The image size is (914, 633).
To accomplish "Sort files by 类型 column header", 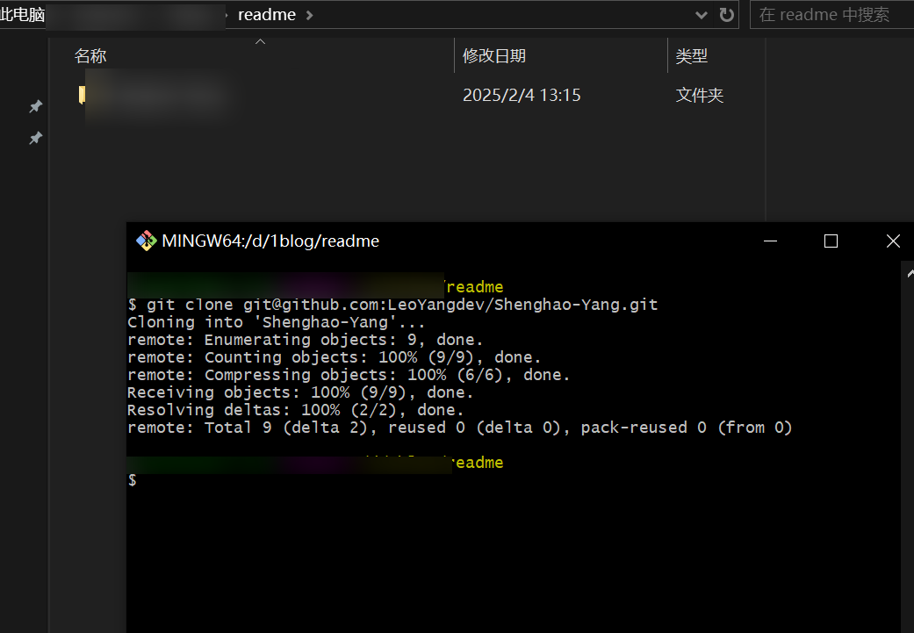I will (x=692, y=56).
